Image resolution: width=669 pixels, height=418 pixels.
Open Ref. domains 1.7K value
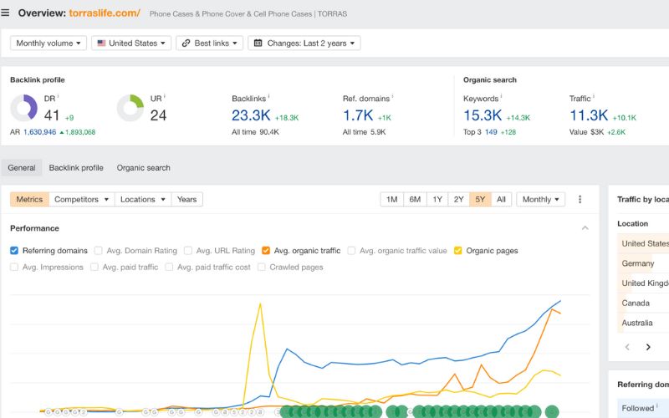pos(358,115)
